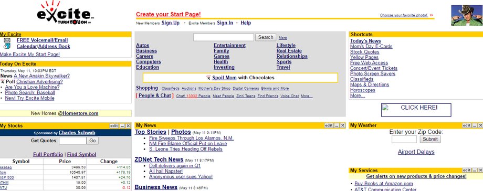
Task: Expand More link next to Search
Action: [x=283, y=38]
